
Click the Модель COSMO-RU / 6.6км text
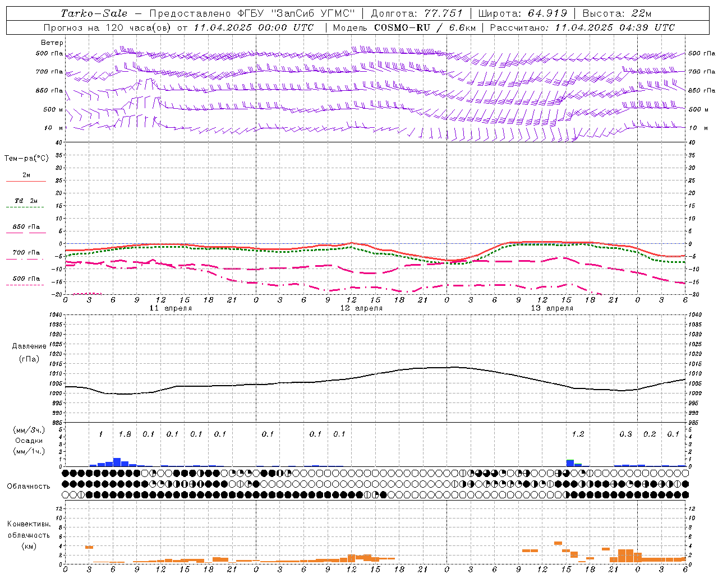[x=404, y=27]
